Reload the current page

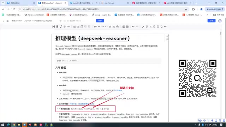[x=14, y=9]
